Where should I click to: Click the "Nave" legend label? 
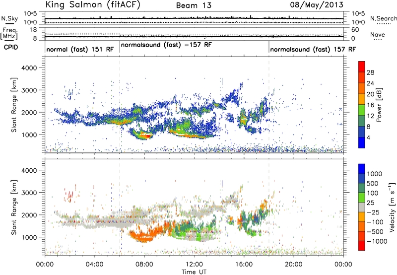click(x=378, y=35)
